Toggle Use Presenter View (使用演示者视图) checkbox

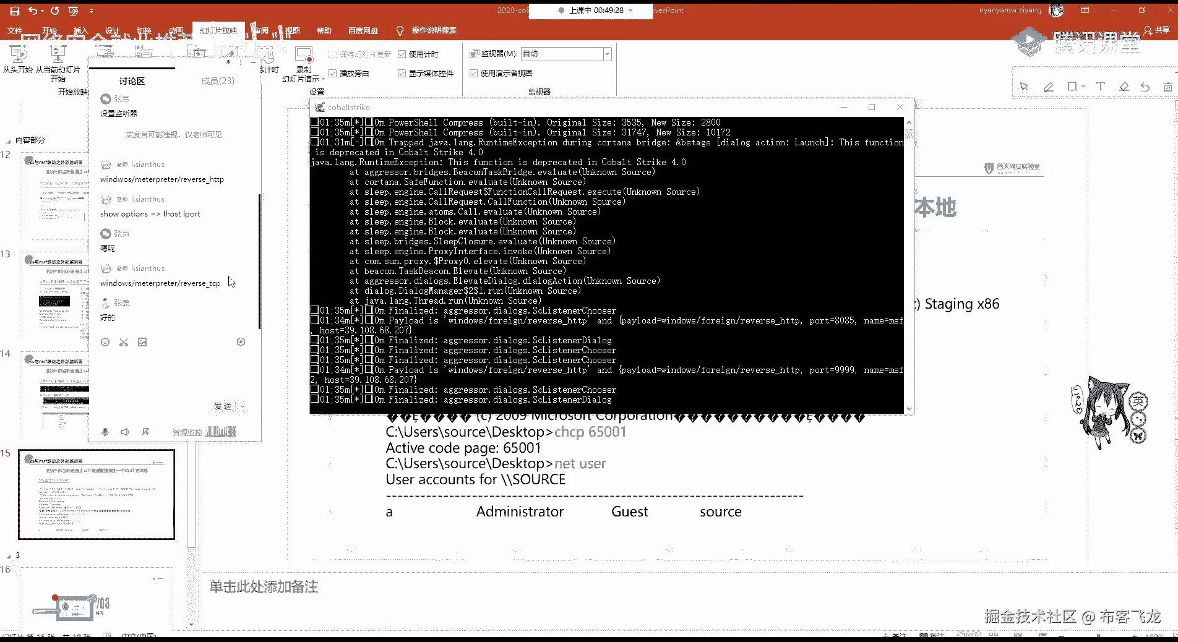(474, 74)
